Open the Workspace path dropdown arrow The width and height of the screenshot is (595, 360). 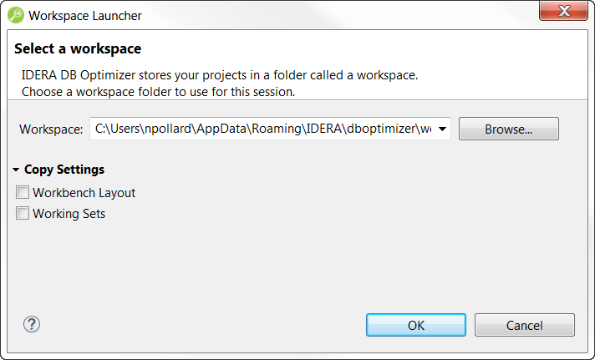[442, 129]
